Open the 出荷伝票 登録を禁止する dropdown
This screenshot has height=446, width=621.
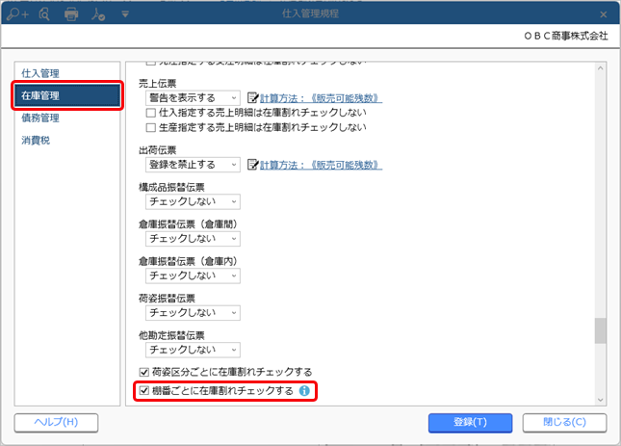click(x=193, y=165)
